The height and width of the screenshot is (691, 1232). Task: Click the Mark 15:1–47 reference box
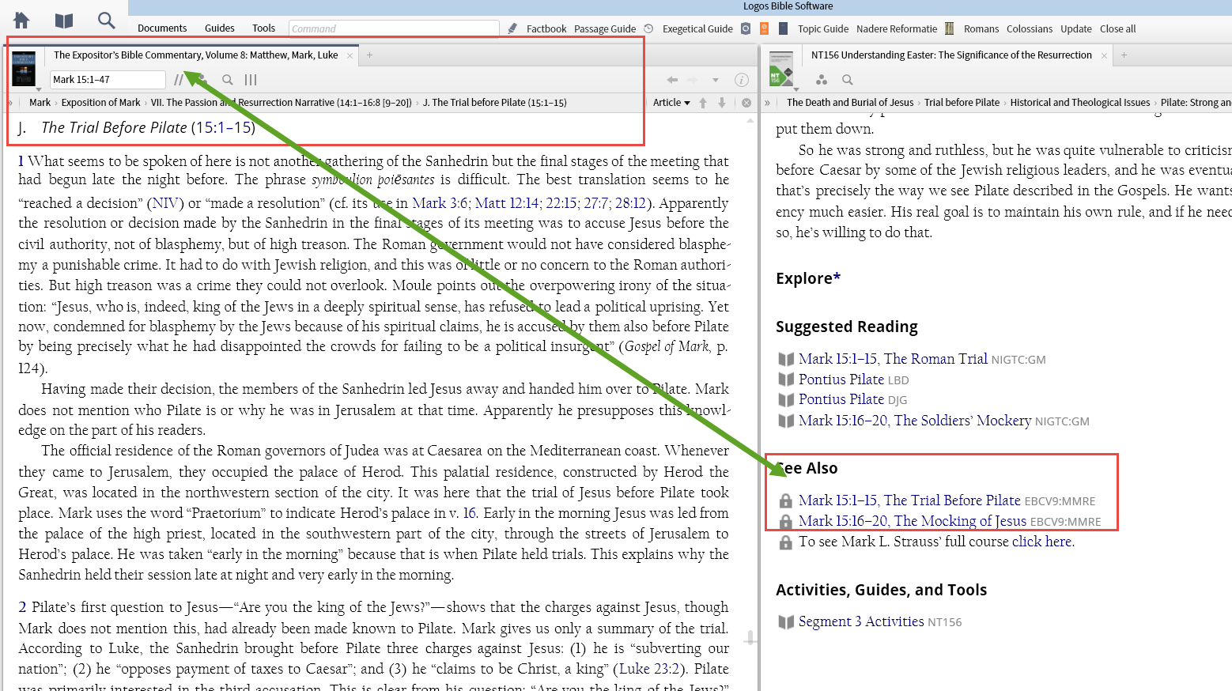click(x=108, y=80)
